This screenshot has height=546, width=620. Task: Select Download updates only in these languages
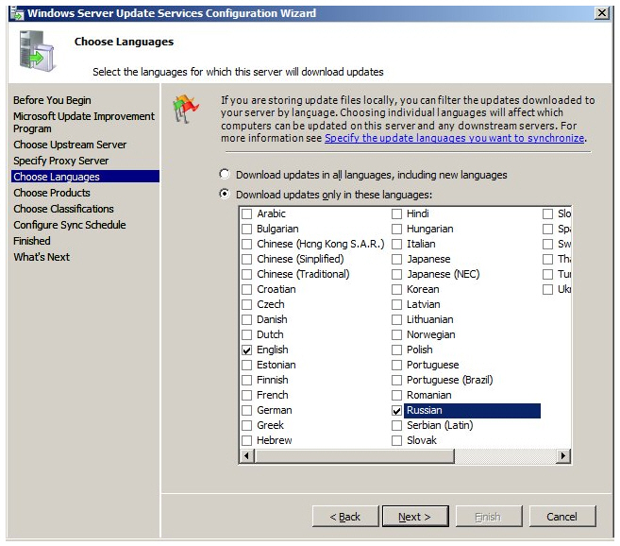[x=225, y=194]
